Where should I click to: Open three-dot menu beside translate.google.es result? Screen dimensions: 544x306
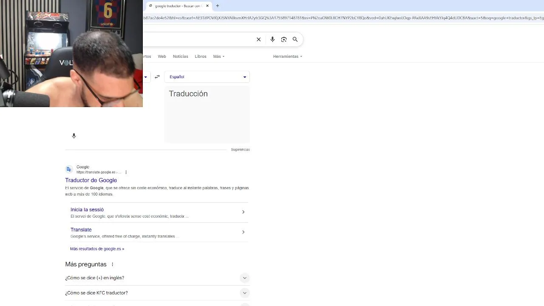[x=126, y=172]
